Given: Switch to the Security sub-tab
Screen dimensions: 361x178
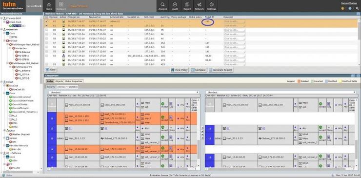Looking at the screenshot, I should pos(51,87).
